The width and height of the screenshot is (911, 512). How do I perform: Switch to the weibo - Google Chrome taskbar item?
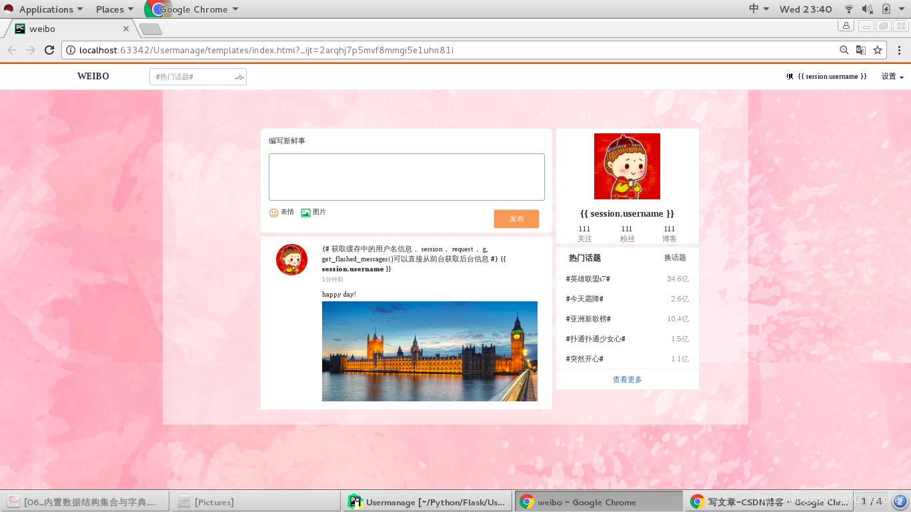click(598, 502)
